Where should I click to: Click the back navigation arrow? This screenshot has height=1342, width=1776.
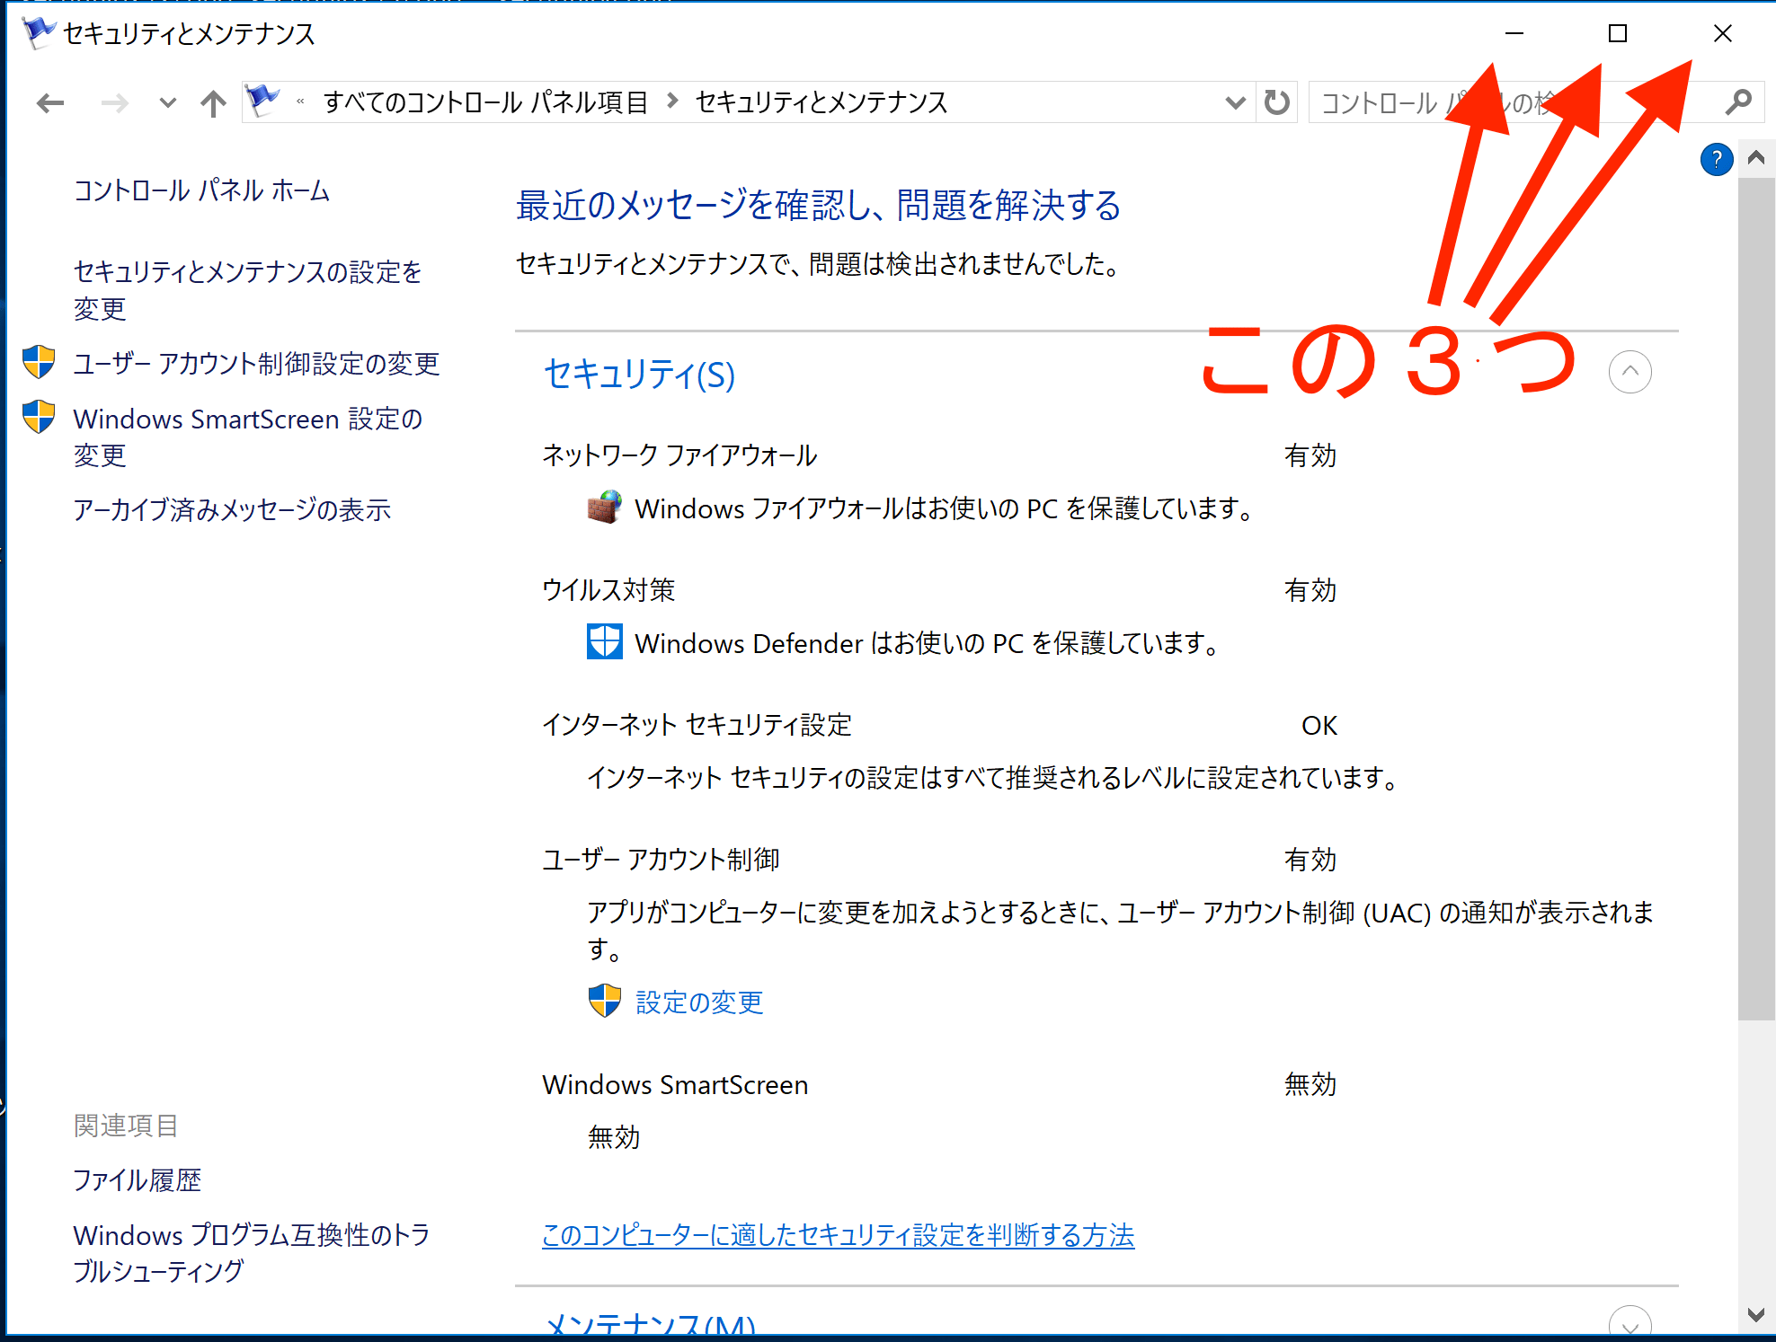click(x=50, y=103)
